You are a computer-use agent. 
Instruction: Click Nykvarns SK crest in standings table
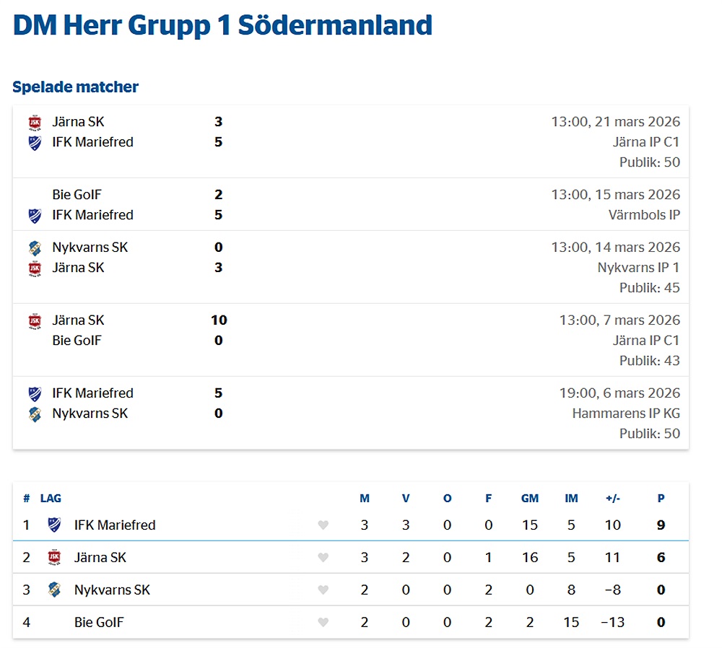(54, 590)
